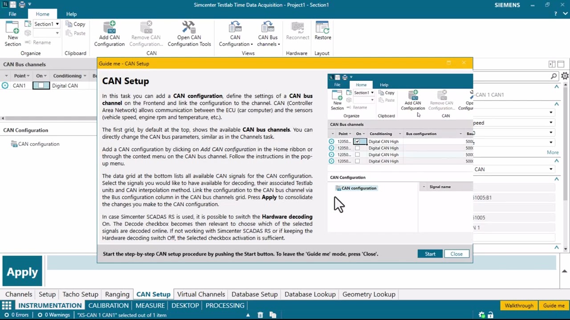This screenshot has width=570, height=320.
Task: Start the guided CAN setup
Action: [x=430, y=254]
